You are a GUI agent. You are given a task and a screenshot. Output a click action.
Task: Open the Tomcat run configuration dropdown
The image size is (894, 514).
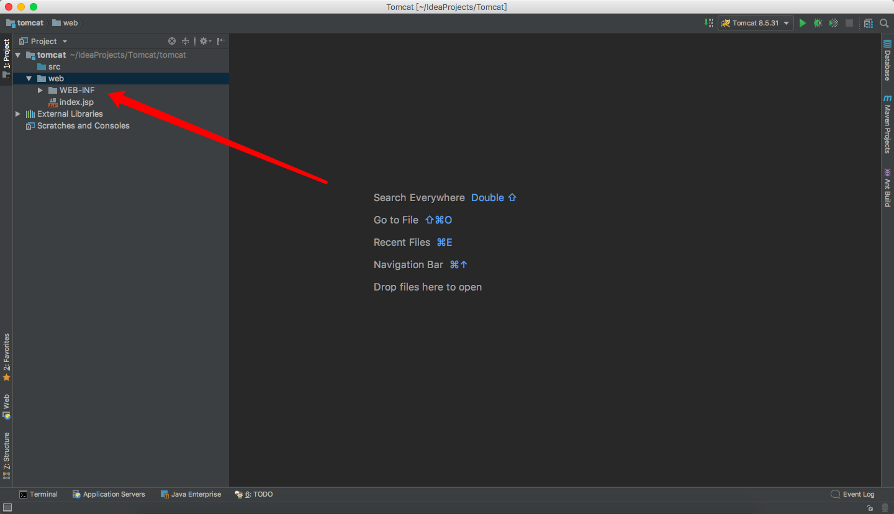[756, 23]
